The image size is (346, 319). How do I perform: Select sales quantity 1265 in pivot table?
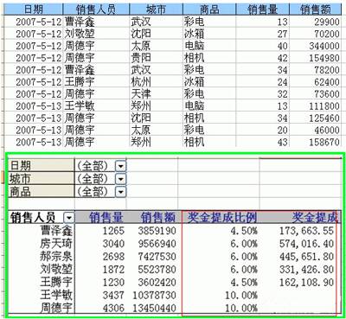113,231
